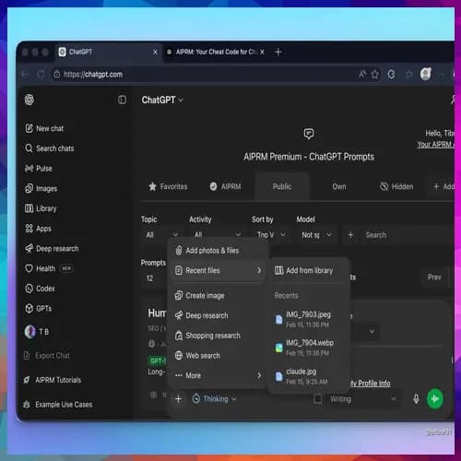Toggle the checkbox beside Writing

coord(318,399)
